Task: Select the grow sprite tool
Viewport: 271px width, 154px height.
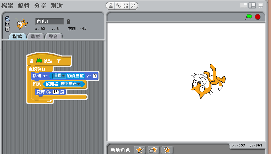Action: (x=126, y=6)
